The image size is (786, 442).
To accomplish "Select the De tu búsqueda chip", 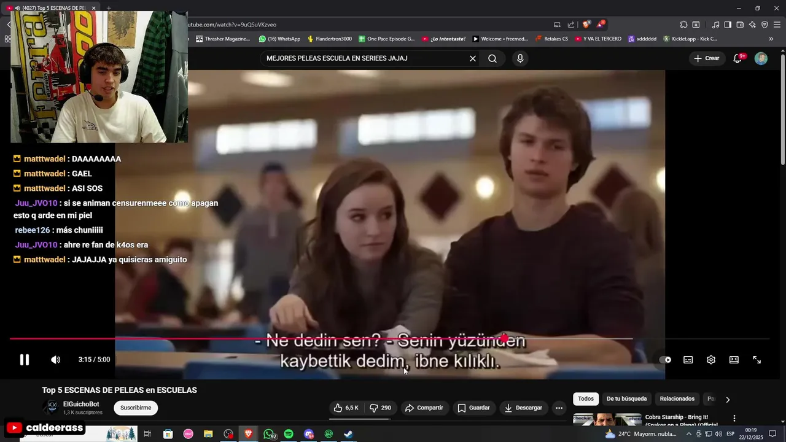I will point(626,399).
